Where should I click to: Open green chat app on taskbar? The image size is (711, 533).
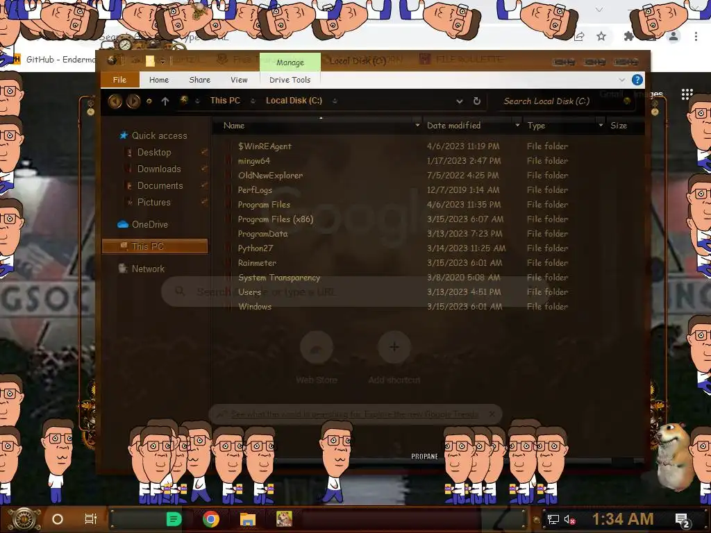point(174,519)
